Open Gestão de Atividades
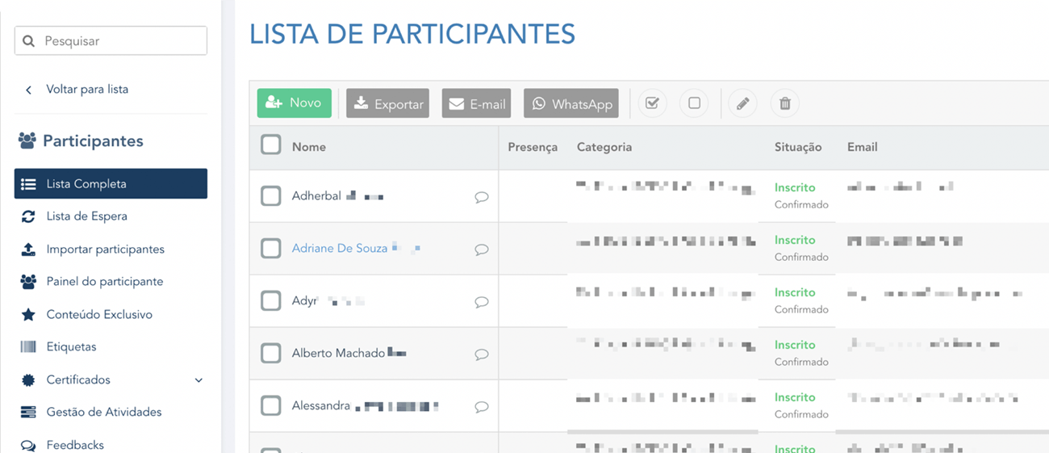Viewport: 1049px width, 453px height. pyautogui.click(x=104, y=412)
